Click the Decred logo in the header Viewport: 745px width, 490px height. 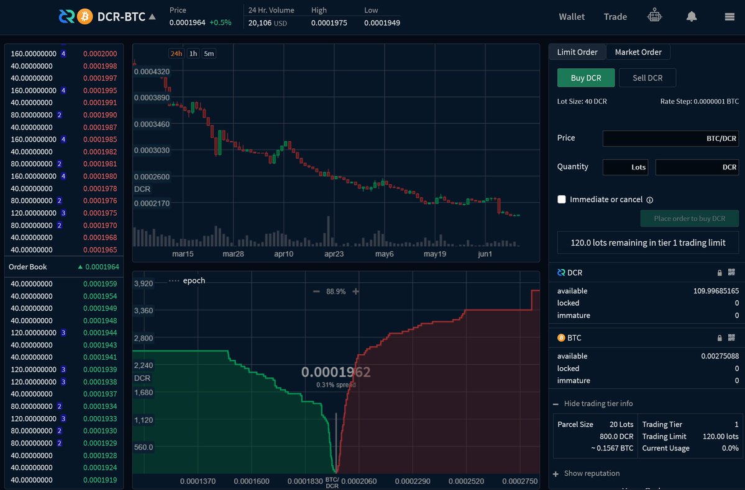[66, 17]
